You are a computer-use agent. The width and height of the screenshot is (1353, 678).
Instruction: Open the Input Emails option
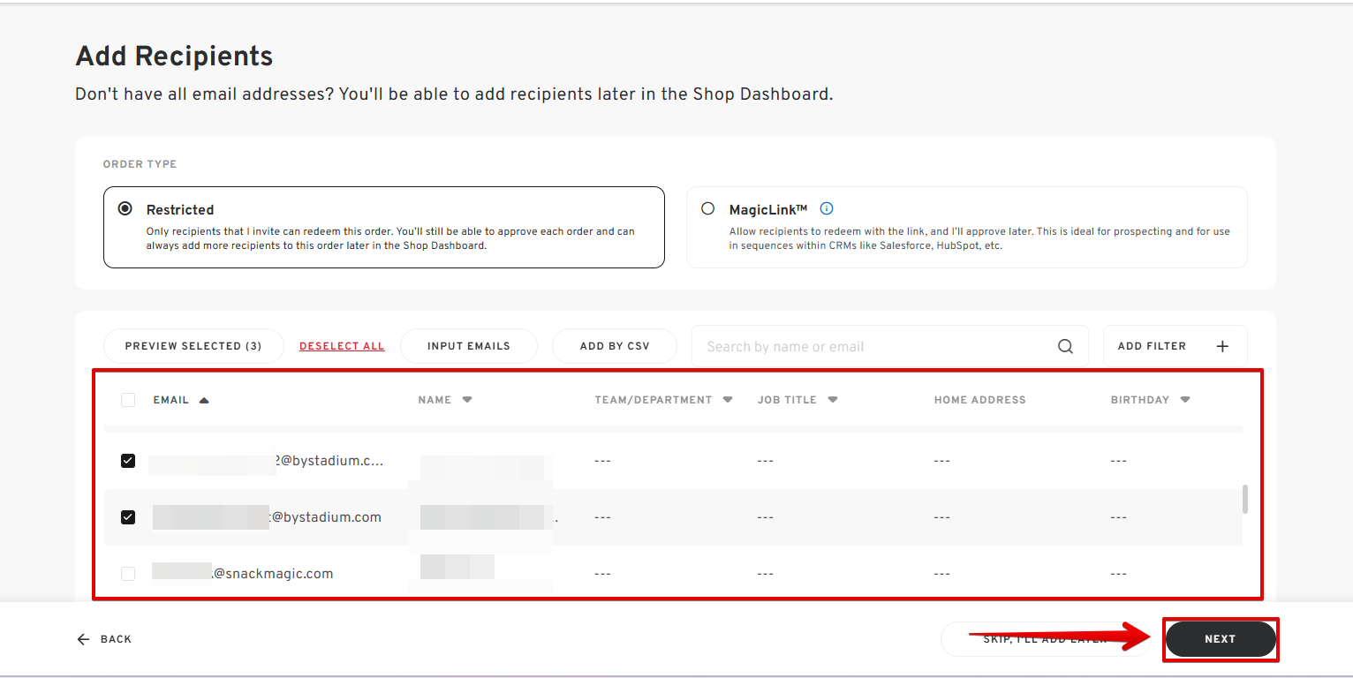pyautogui.click(x=468, y=346)
